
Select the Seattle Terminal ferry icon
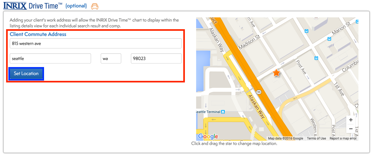pos(223,112)
